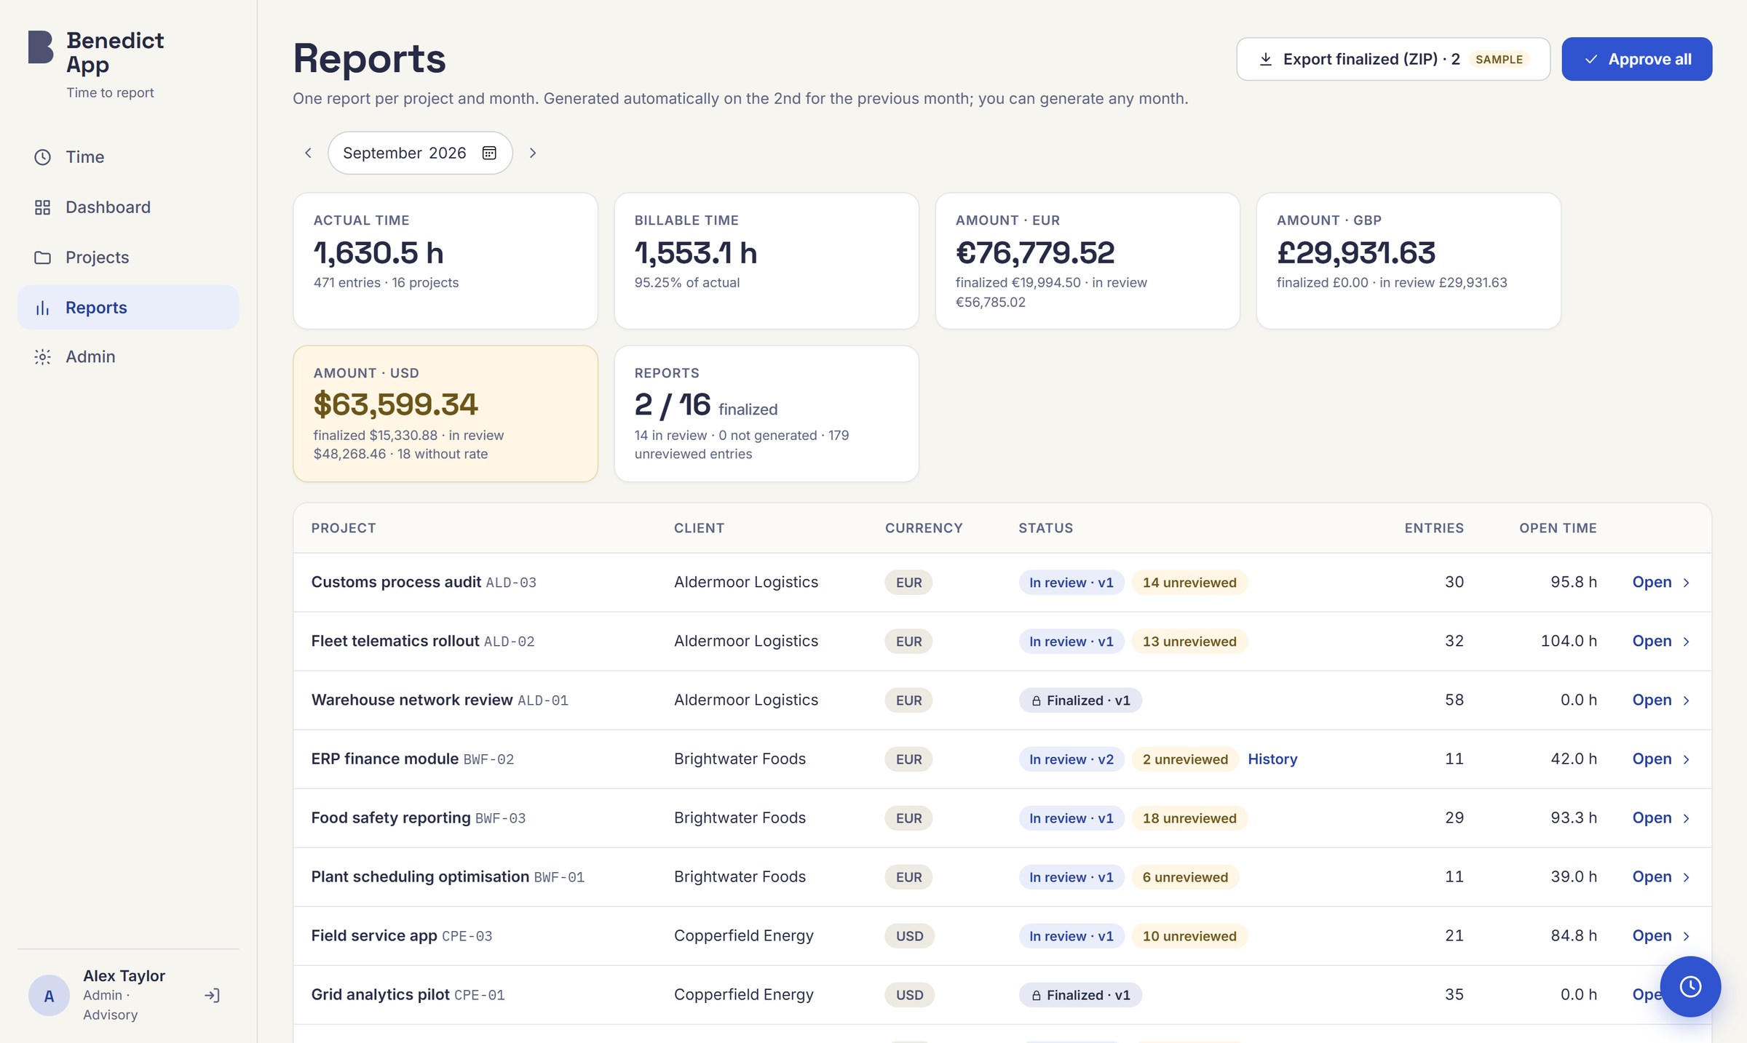Open the September 2026 month picker
The image size is (1747, 1043).
(420, 153)
